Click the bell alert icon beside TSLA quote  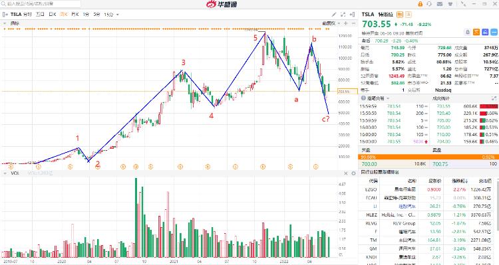click(468, 32)
